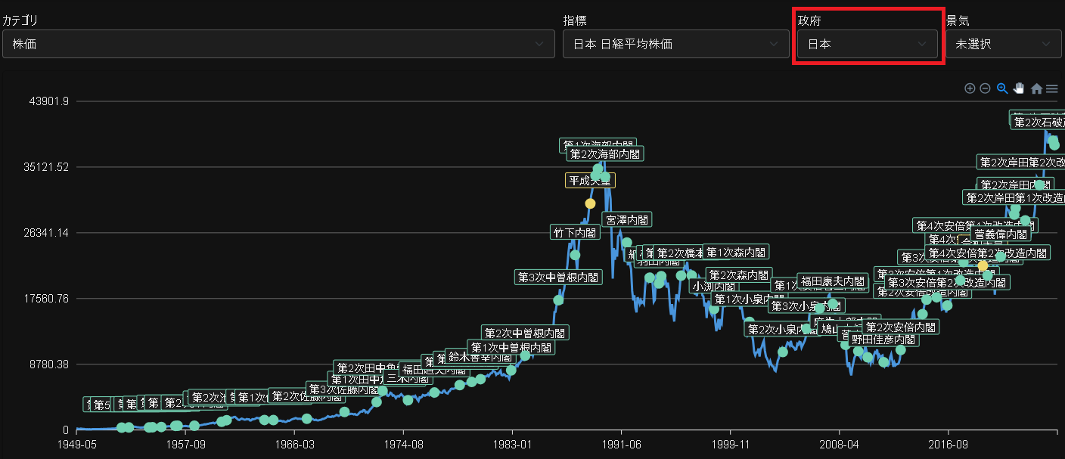Image resolution: width=1065 pixels, height=459 pixels.
Task: Click the yellow dot below 平成天皇
Action: pos(590,203)
